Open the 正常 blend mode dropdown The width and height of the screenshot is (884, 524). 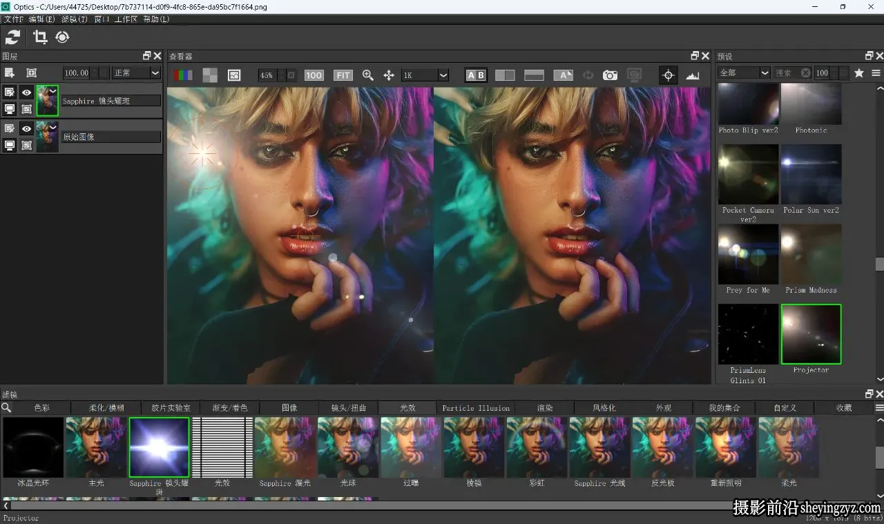136,72
